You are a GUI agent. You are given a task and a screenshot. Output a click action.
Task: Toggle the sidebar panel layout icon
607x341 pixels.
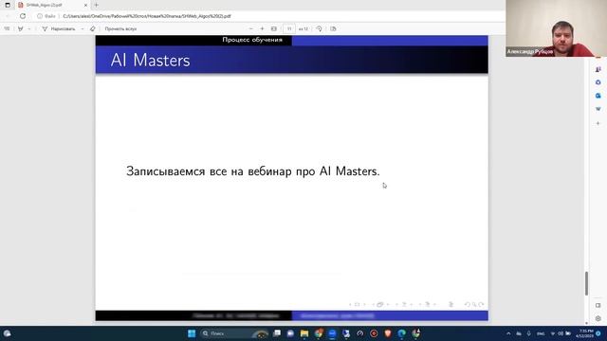(x=598, y=305)
